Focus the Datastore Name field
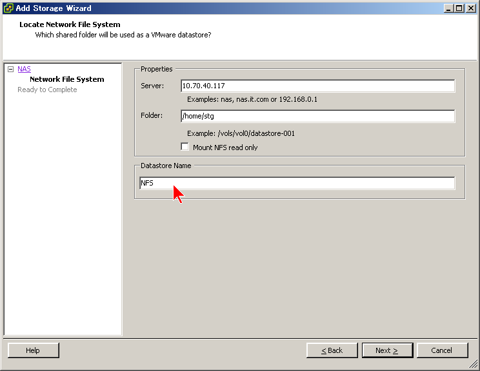 (297, 183)
